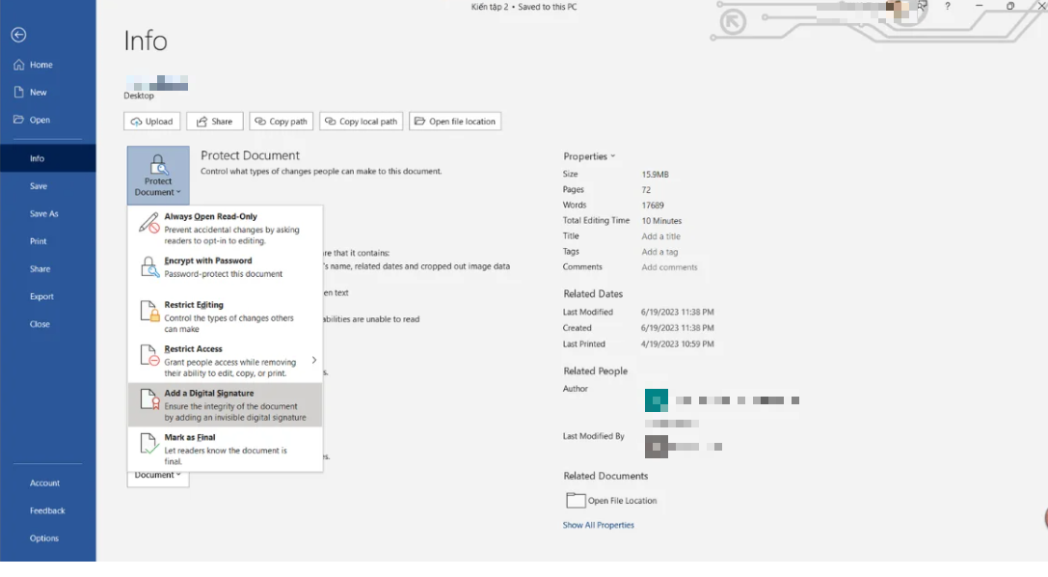1048x577 pixels.
Task: Click the back arrow in the sidebar
Action: (18, 35)
